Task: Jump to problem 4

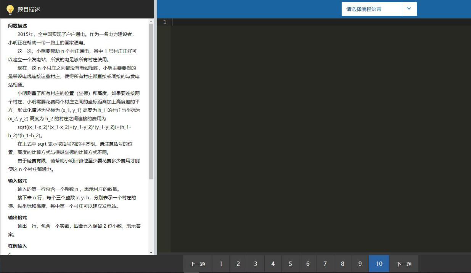Action: 273,263
